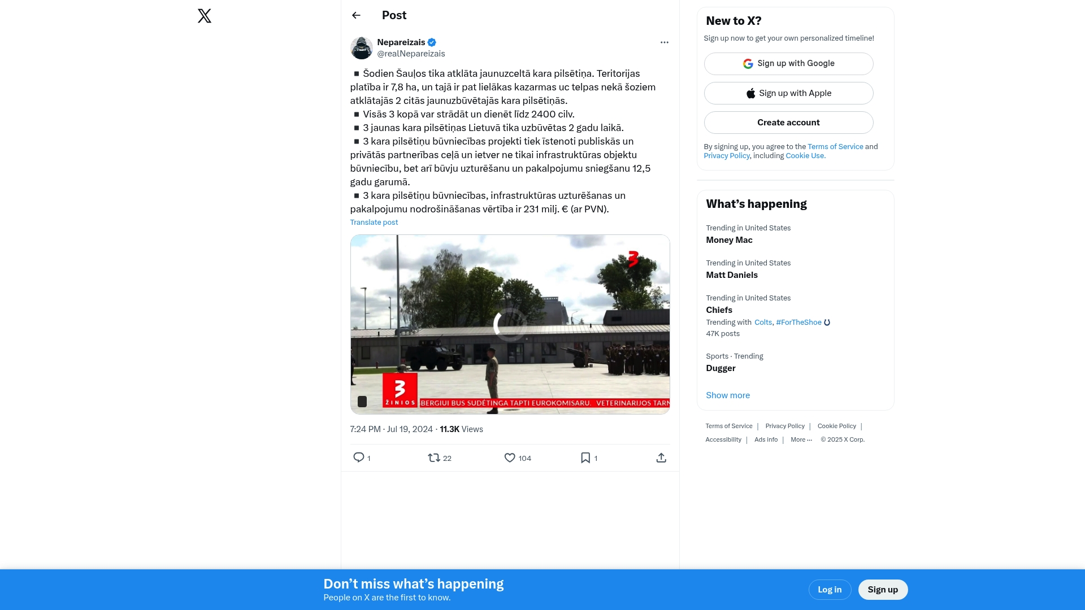Bookmark the post with the bookmark icon
Viewport: 1085px width, 610px height.
tap(585, 457)
